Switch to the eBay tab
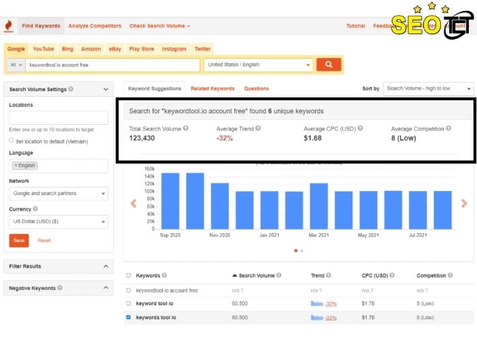Viewport: 477px width, 341px height. click(114, 48)
